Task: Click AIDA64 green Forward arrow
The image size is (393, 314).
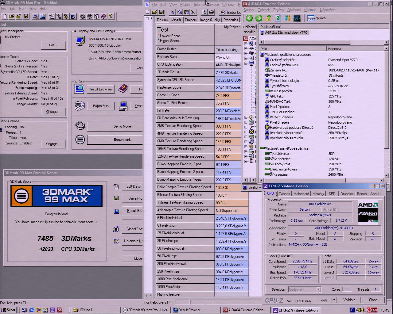Action: 259,18
